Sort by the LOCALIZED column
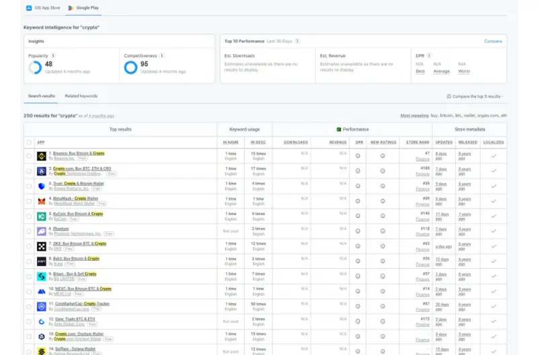538x355 pixels. [494, 143]
